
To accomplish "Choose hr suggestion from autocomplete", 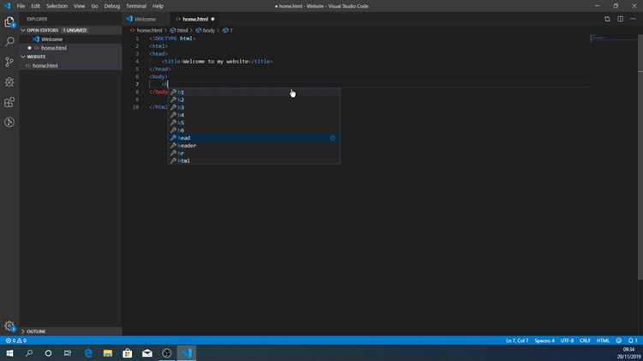I will [x=255, y=153].
